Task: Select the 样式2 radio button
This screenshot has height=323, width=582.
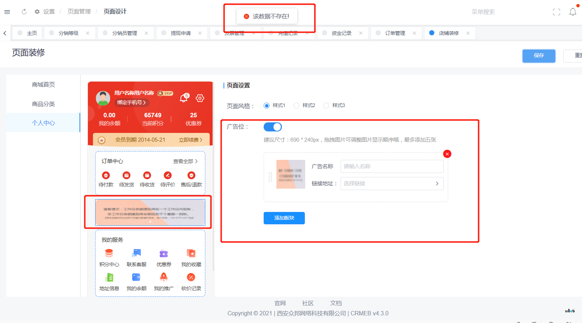Action: (x=296, y=106)
